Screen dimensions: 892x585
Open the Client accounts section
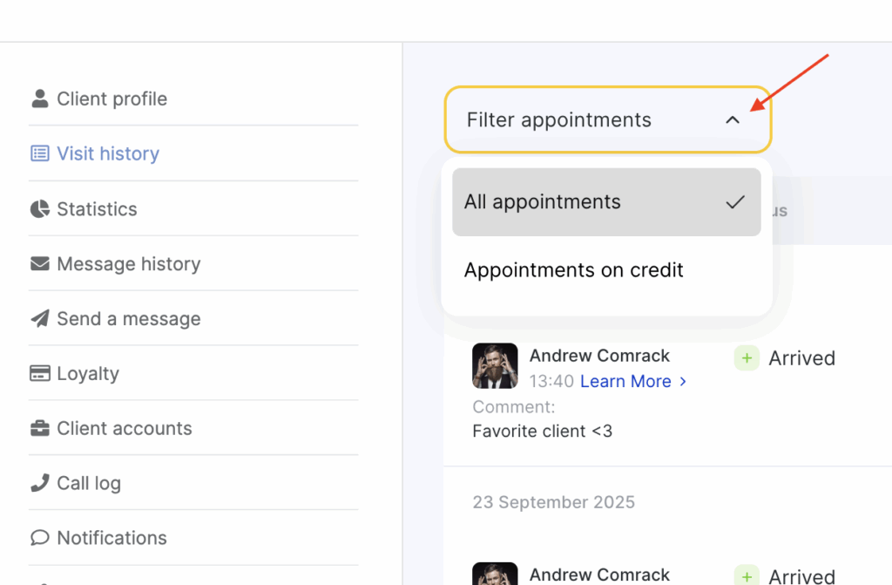coord(124,428)
